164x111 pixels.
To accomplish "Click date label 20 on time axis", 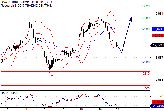I will click(100, 109).
